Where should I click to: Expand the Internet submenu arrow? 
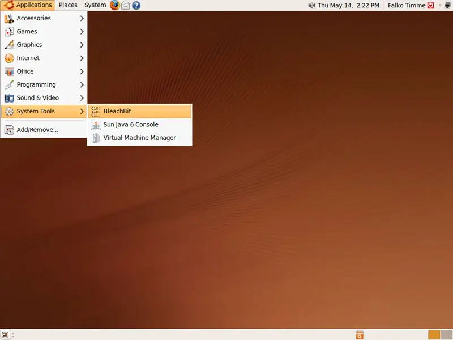[82, 58]
